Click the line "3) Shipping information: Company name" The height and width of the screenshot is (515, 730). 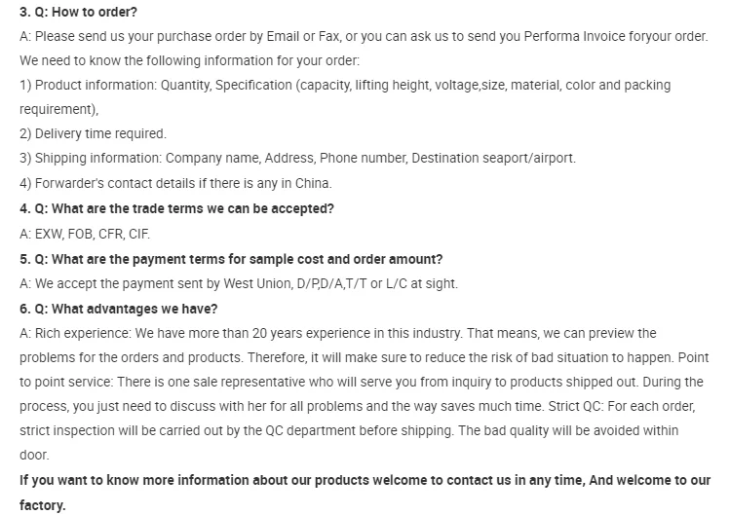pos(297,158)
